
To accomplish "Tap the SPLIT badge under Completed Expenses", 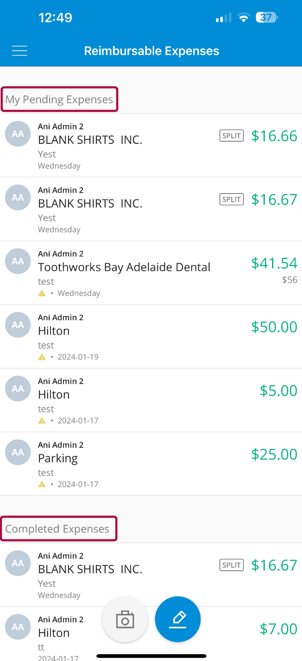I will click(231, 565).
